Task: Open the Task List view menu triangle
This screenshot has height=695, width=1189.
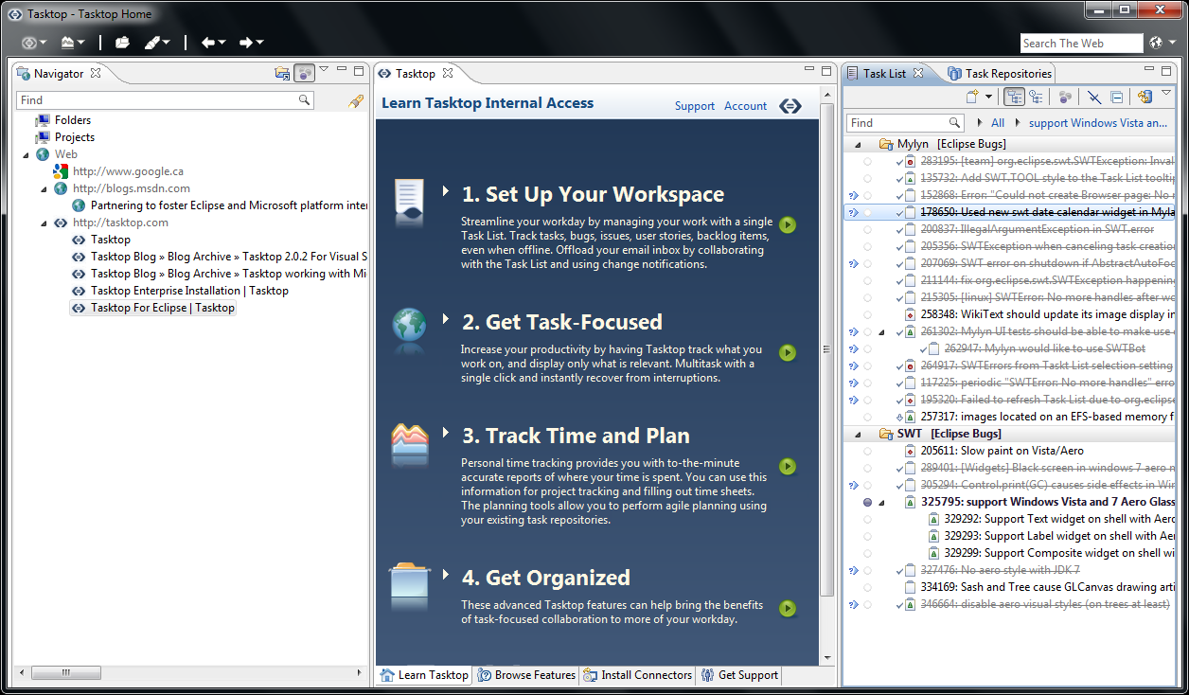Action: click(x=1166, y=93)
